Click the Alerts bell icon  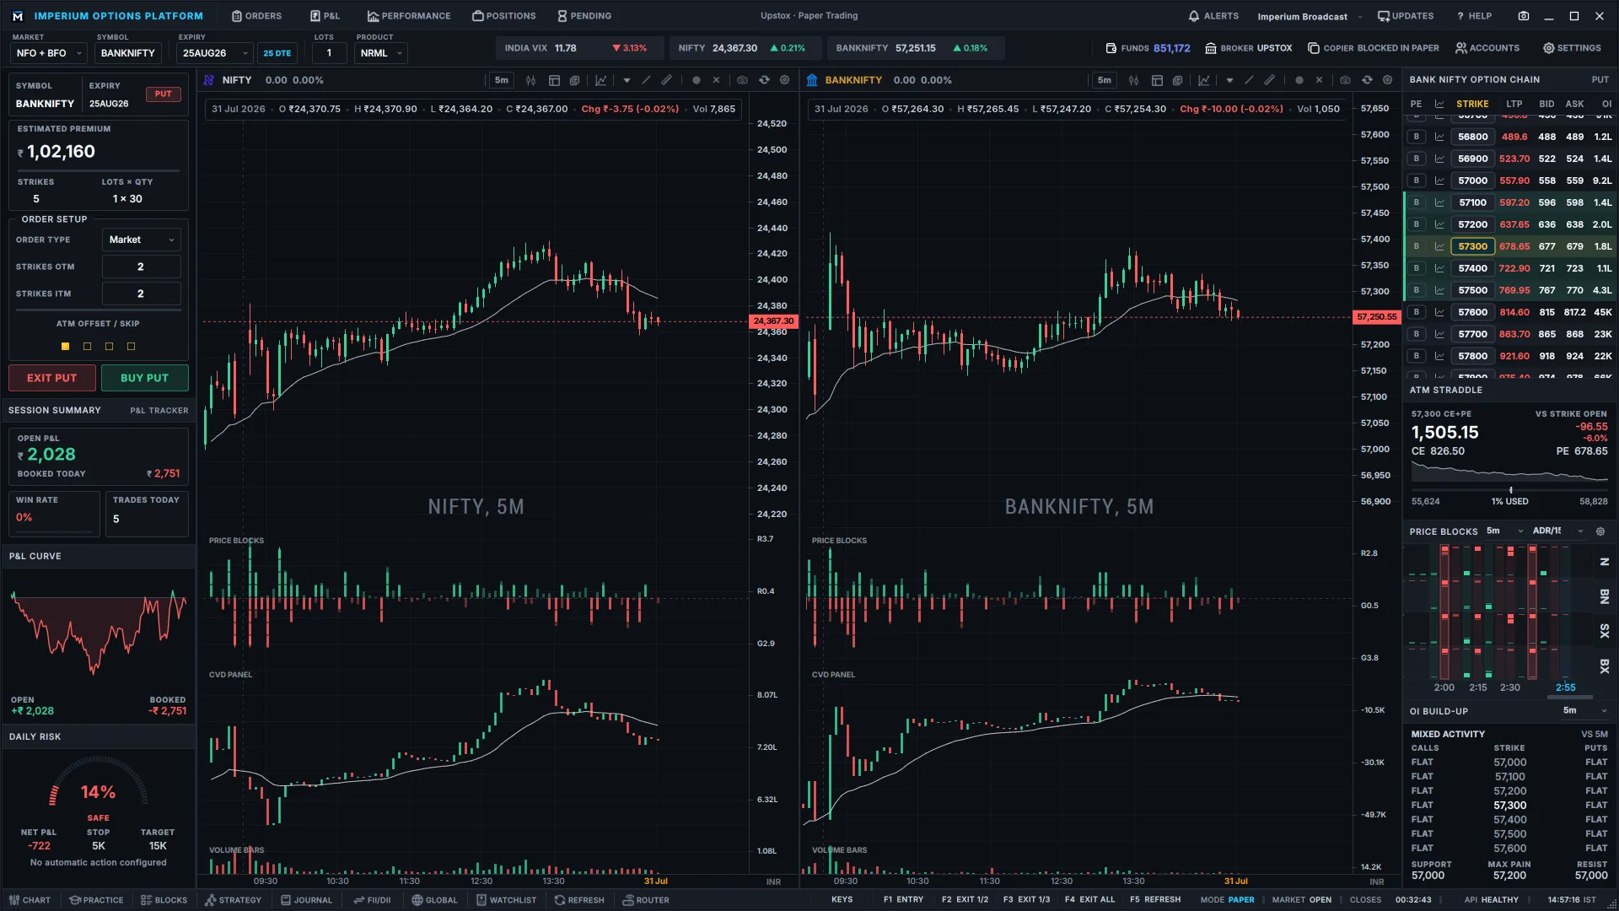point(1193,16)
